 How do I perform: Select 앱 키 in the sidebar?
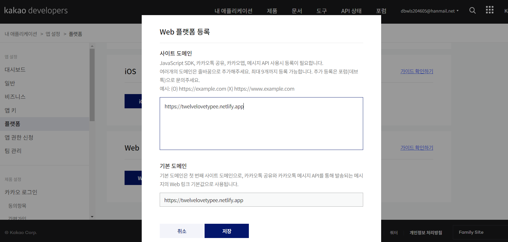pyautogui.click(x=45, y=110)
